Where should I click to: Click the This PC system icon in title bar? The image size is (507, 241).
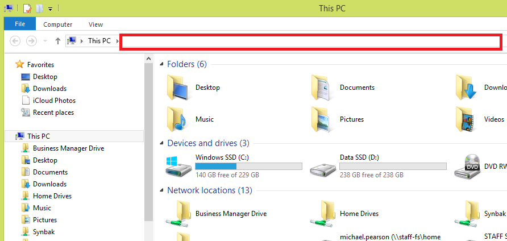pyautogui.click(x=9, y=9)
